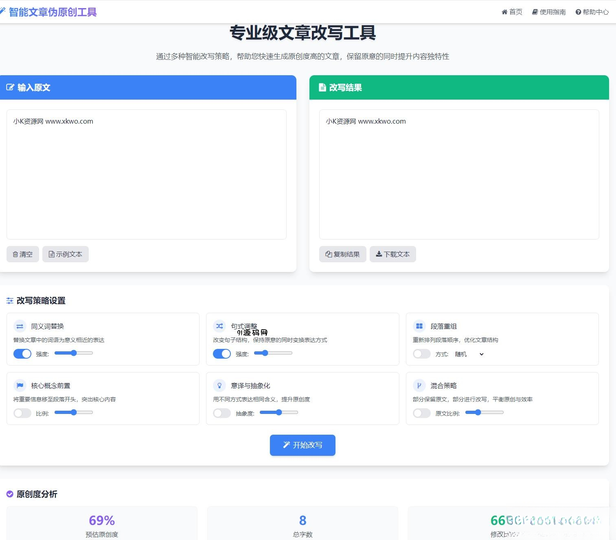Turn off the 句式调整 switch
616x540 pixels.
tap(222, 354)
